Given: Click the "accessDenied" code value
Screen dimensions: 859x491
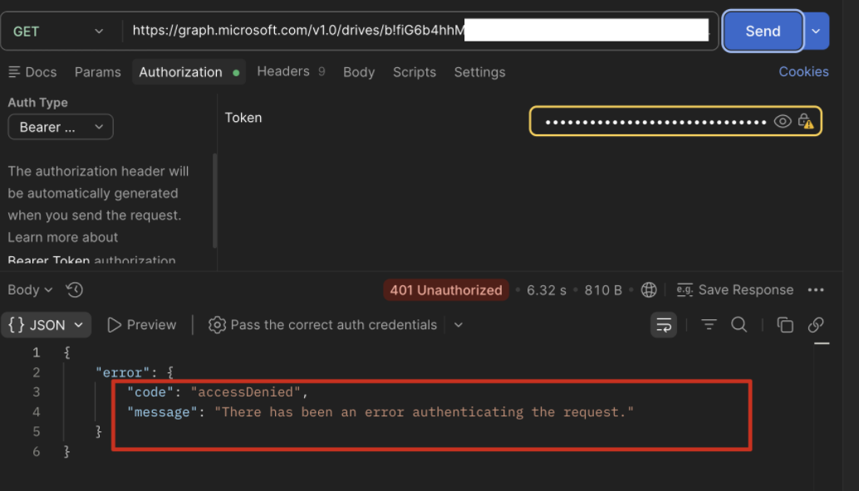Looking at the screenshot, I should click(245, 392).
